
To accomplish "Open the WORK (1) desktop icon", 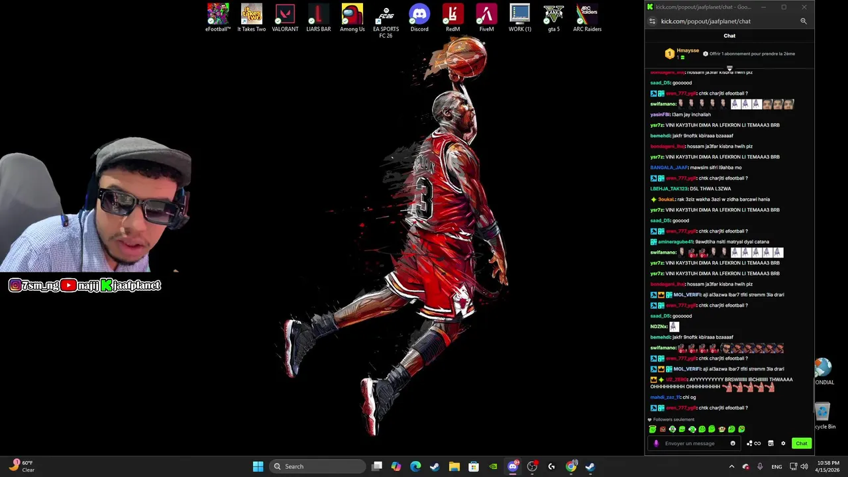I will (520, 18).
